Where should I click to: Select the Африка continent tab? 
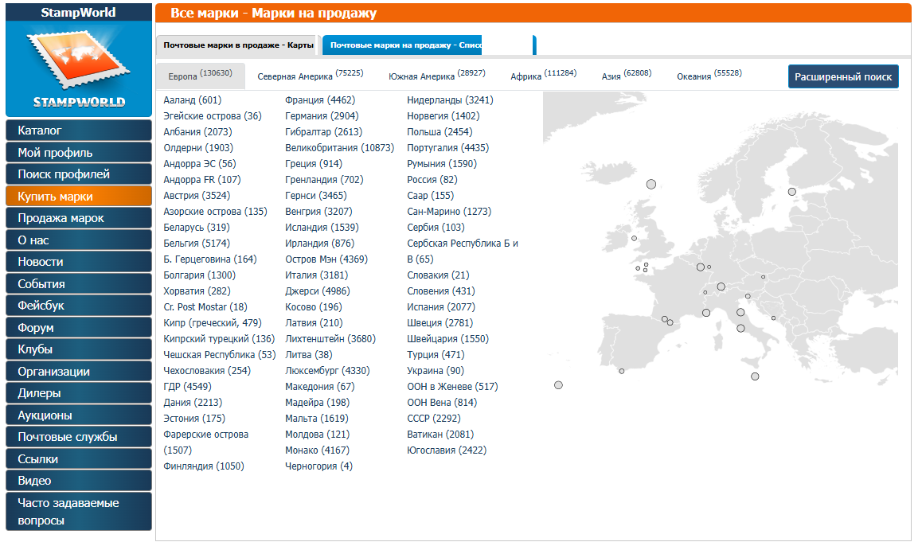point(543,76)
